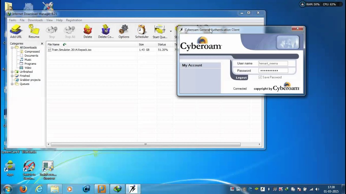Expand the Queues tree node
This screenshot has width=346, height=194.
point(12,84)
